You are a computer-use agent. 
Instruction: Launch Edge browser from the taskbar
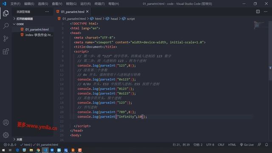17,150
